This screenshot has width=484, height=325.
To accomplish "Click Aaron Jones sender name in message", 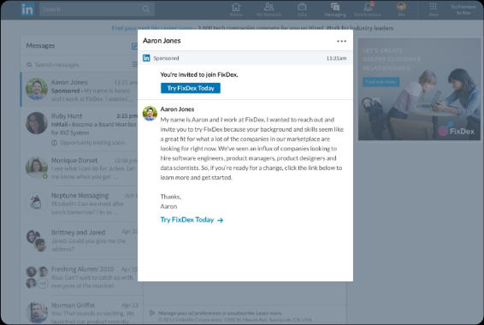I will pyautogui.click(x=177, y=109).
